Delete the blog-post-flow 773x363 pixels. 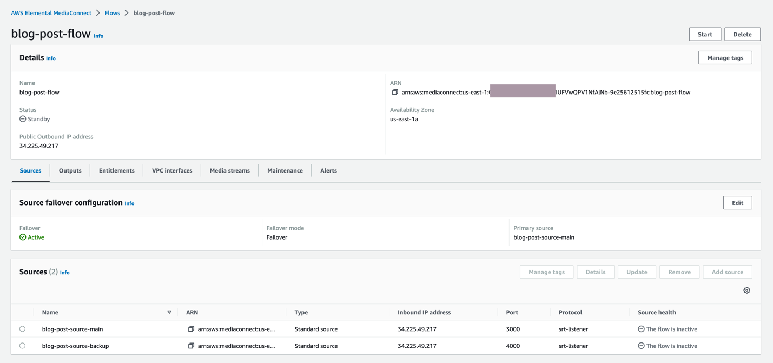(742, 34)
